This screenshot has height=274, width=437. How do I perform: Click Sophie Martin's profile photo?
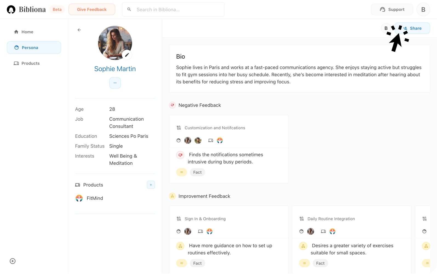pos(115,43)
